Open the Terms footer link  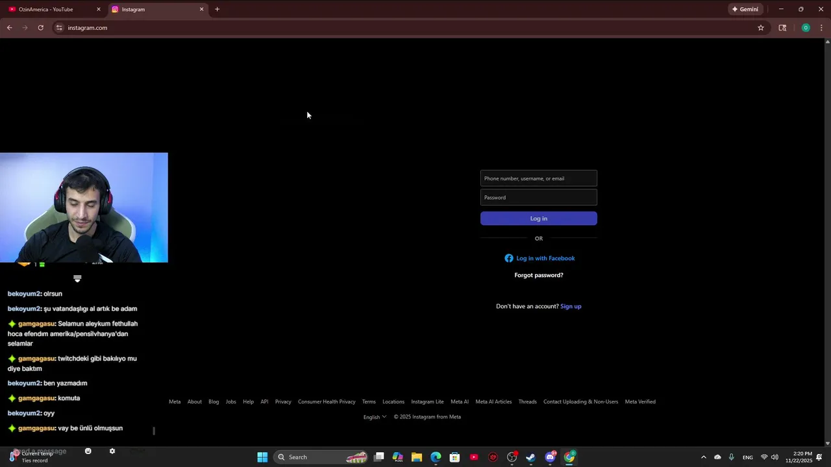[x=369, y=401]
